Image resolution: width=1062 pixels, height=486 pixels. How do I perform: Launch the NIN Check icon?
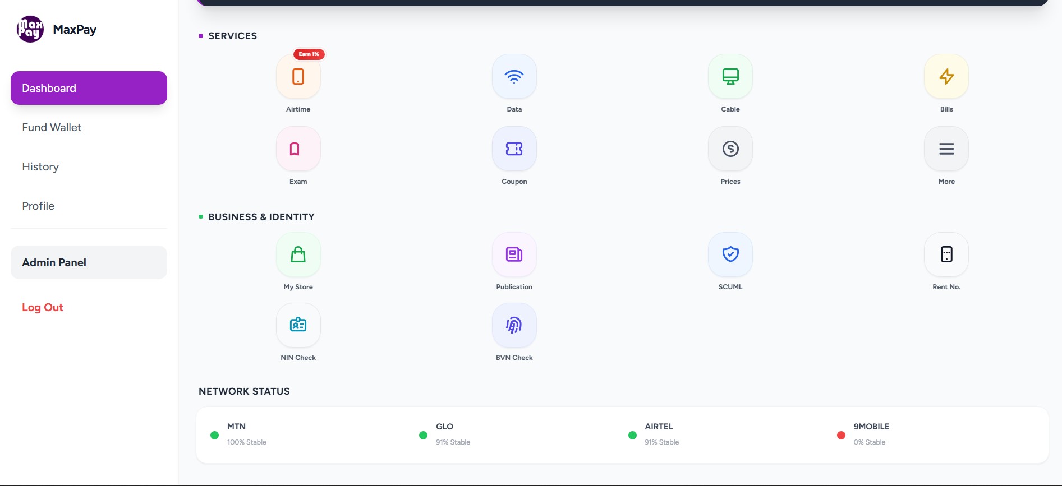pyautogui.click(x=298, y=325)
